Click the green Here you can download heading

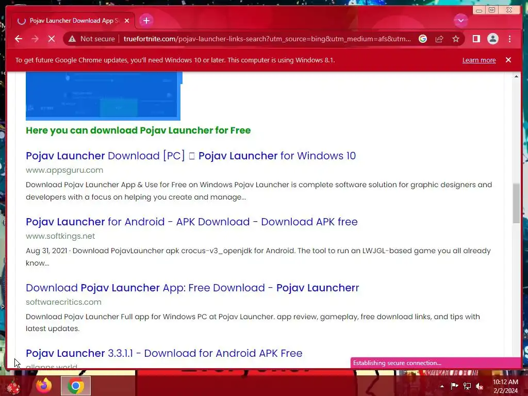tap(138, 130)
